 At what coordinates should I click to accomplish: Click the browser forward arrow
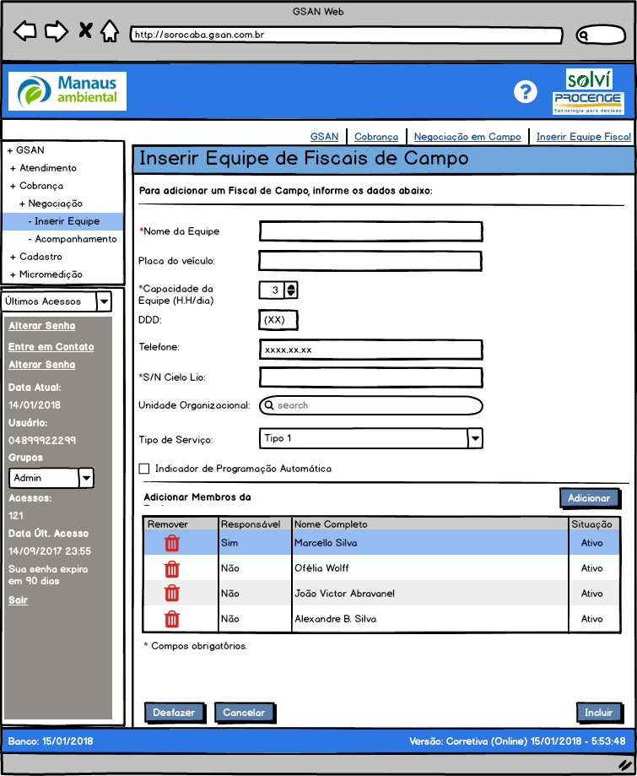[56, 32]
